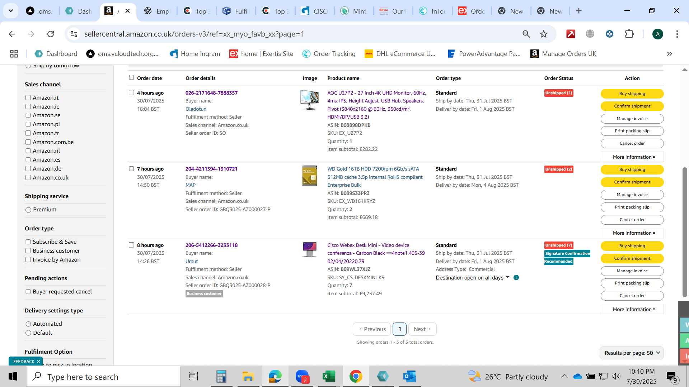689x387 pixels.
Task: Print packing slip for Cisco Webex order
Action: 632,283
